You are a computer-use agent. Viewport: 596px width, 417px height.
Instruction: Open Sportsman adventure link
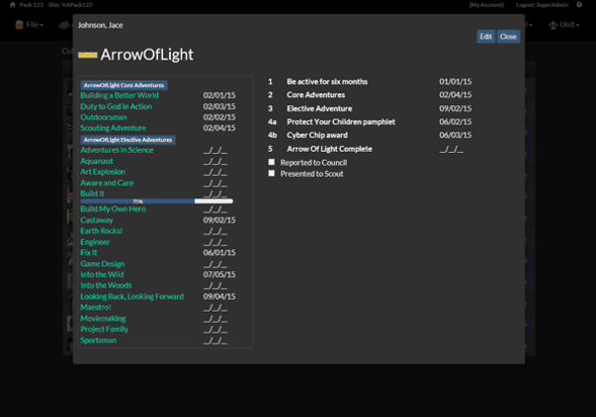pyautogui.click(x=98, y=341)
